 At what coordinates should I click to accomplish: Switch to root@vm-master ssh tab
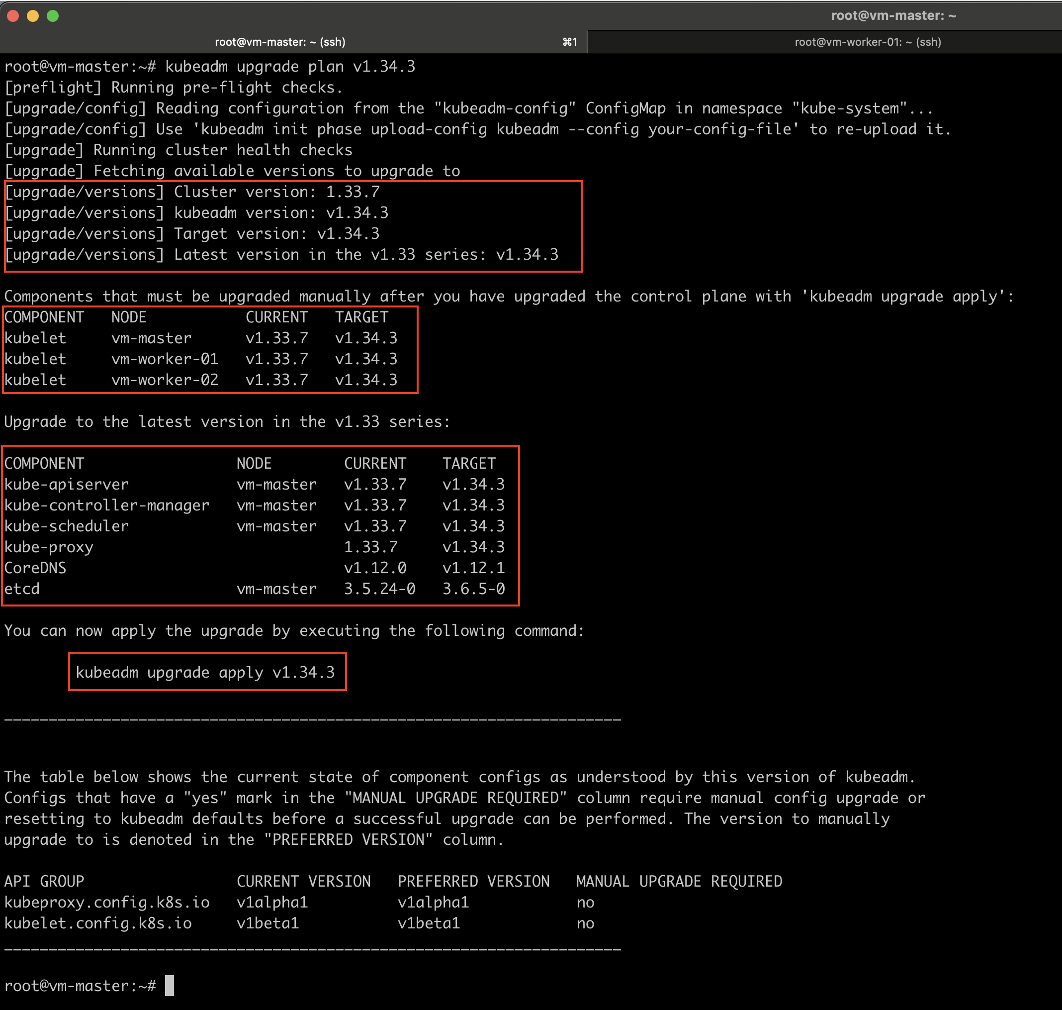tap(280, 42)
